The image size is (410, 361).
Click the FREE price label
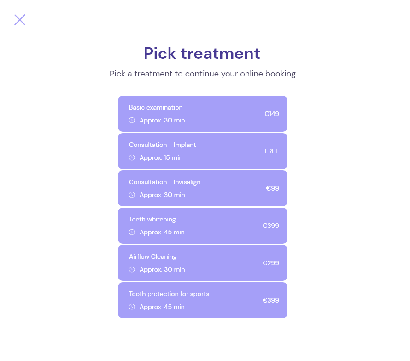coord(271,151)
